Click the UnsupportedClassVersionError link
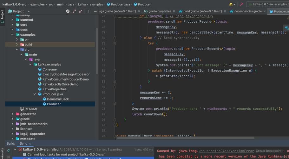Screen dimensions: 289x159 pos(226,151)
